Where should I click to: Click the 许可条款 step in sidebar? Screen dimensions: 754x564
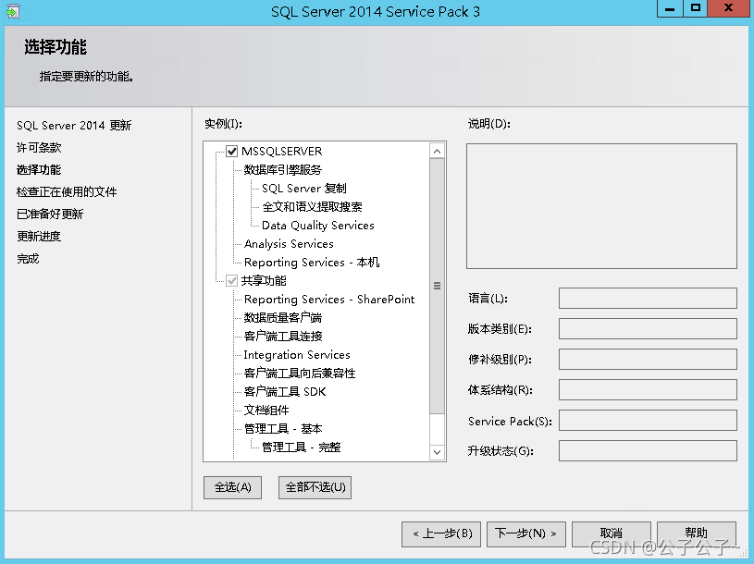(39, 148)
